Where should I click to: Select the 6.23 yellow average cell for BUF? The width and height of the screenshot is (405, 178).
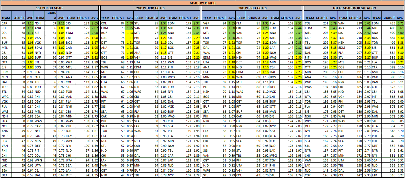(x=400, y=58)
